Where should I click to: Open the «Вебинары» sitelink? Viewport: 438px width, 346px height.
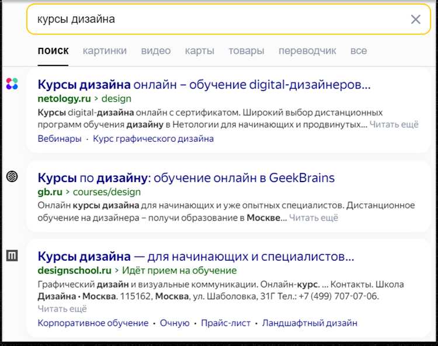(60, 139)
